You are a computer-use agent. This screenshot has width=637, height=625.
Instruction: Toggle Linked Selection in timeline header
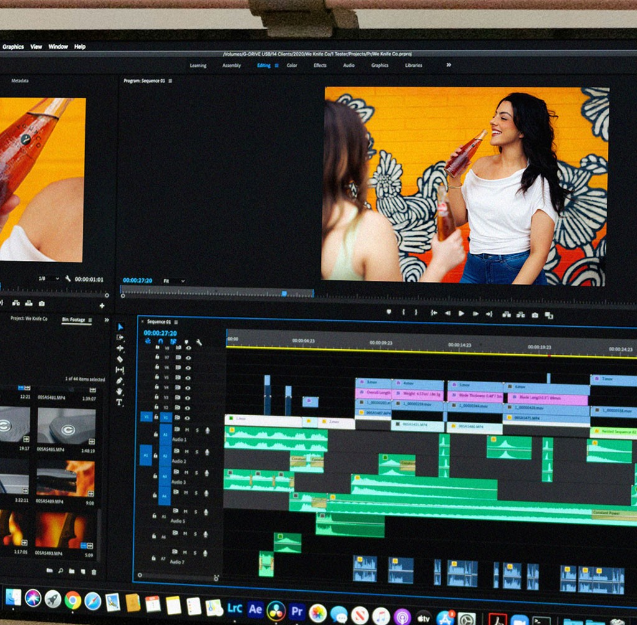coord(174,342)
